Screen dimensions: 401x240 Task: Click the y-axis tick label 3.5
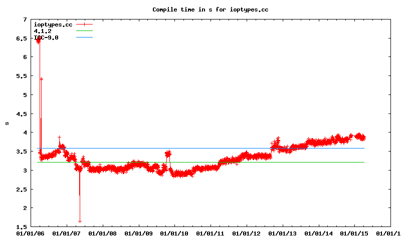coord(22,151)
